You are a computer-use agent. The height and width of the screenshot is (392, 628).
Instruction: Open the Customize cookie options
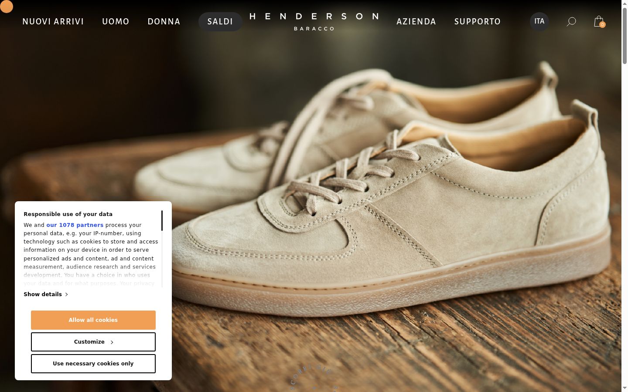pos(93,342)
